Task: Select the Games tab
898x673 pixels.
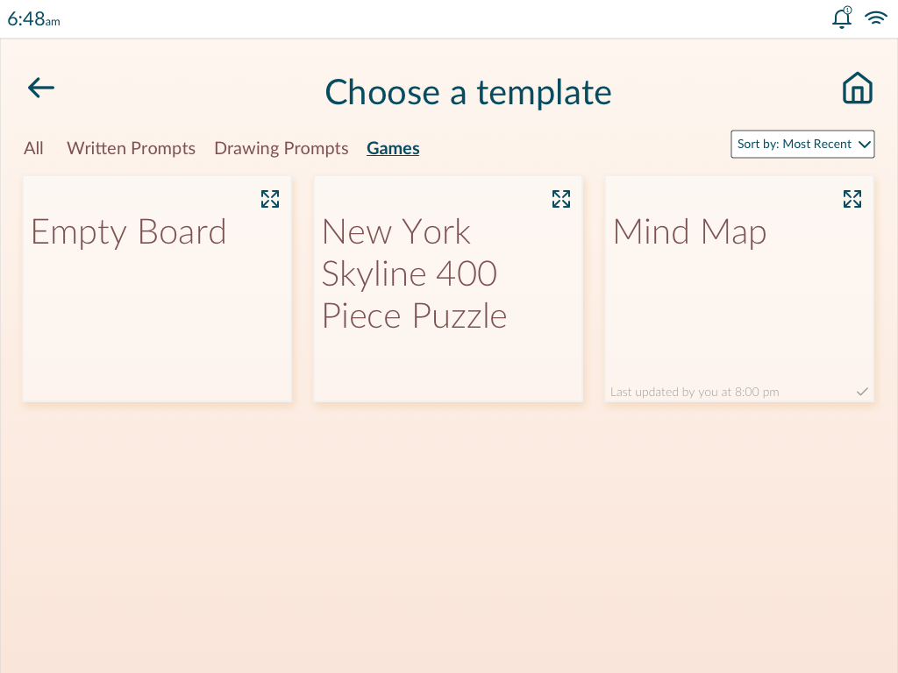Action: 393,148
